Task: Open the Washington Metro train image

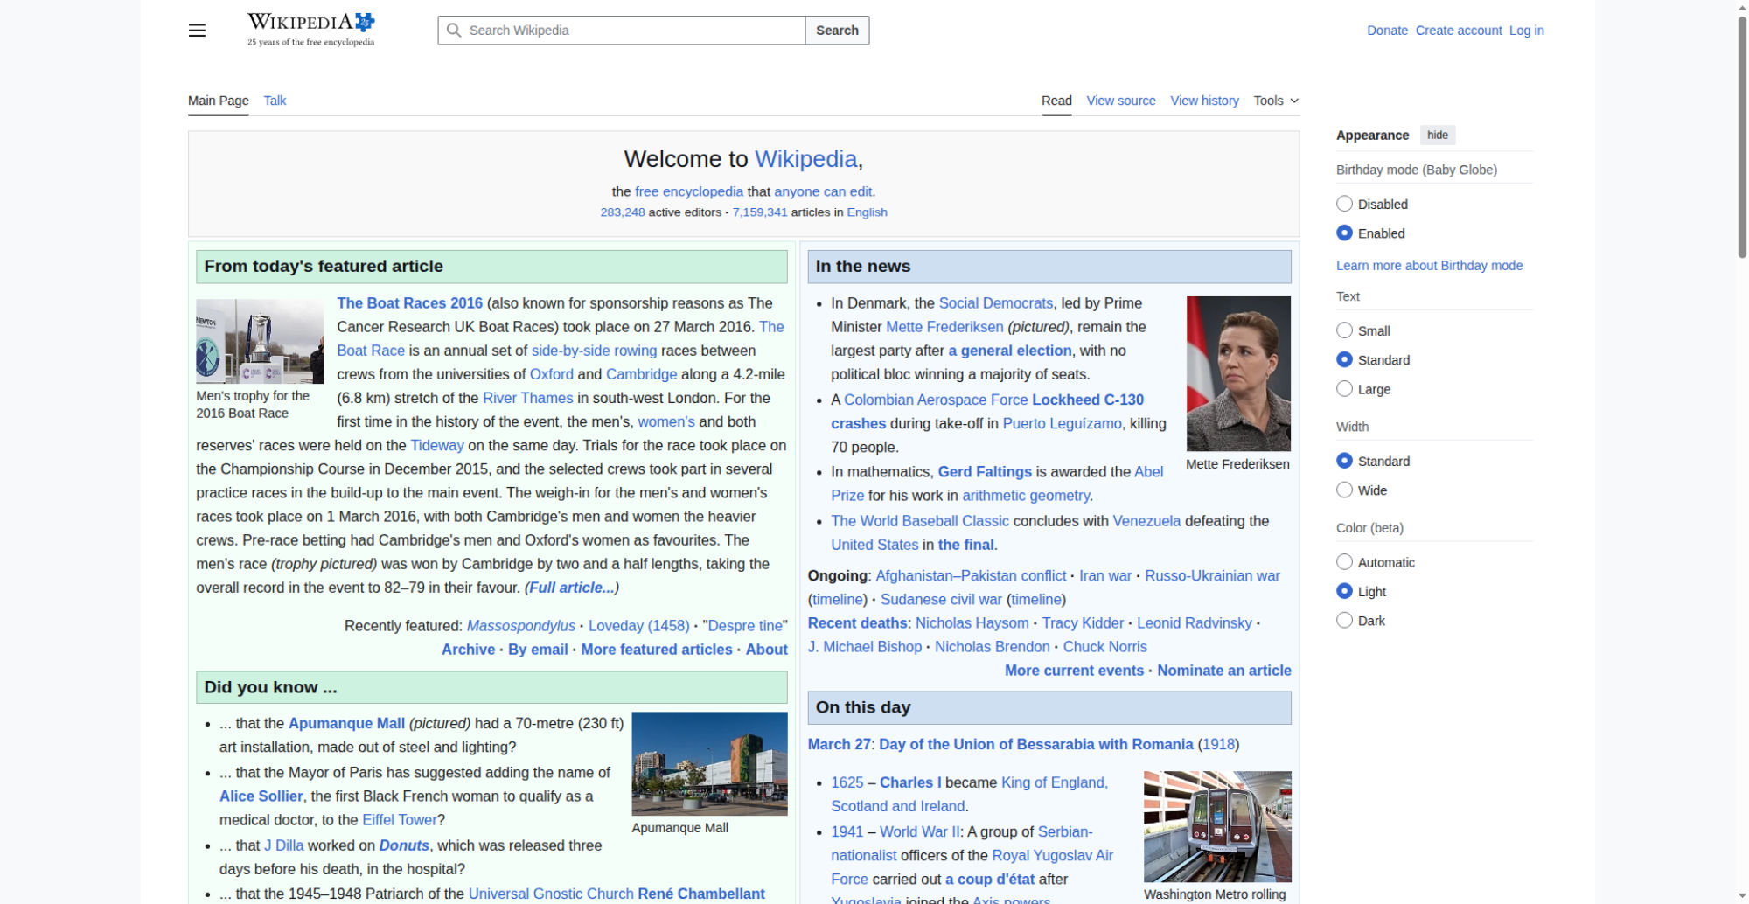Action: click(1216, 826)
